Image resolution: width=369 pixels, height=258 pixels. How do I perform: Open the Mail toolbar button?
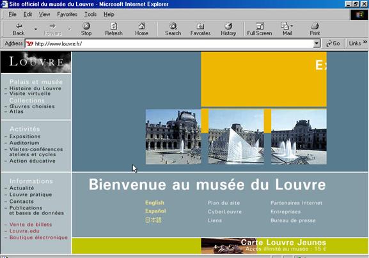click(x=287, y=29)
